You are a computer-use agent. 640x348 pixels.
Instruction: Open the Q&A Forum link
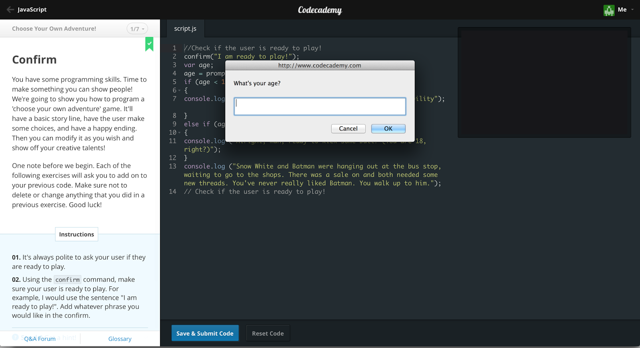(x=40, y=339)
